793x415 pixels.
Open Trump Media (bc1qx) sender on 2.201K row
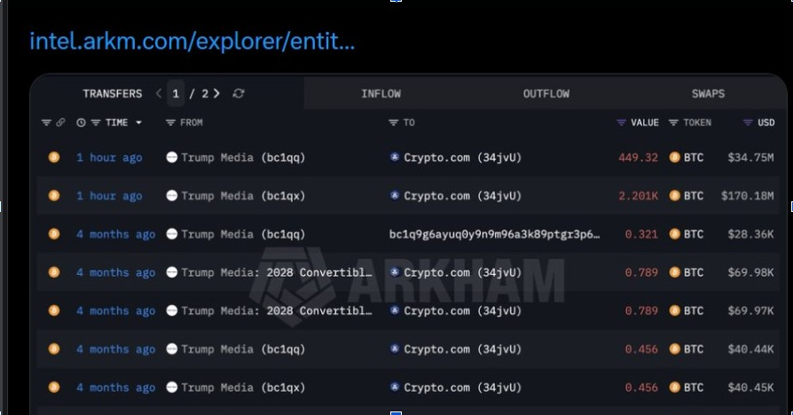click(243, 196)
